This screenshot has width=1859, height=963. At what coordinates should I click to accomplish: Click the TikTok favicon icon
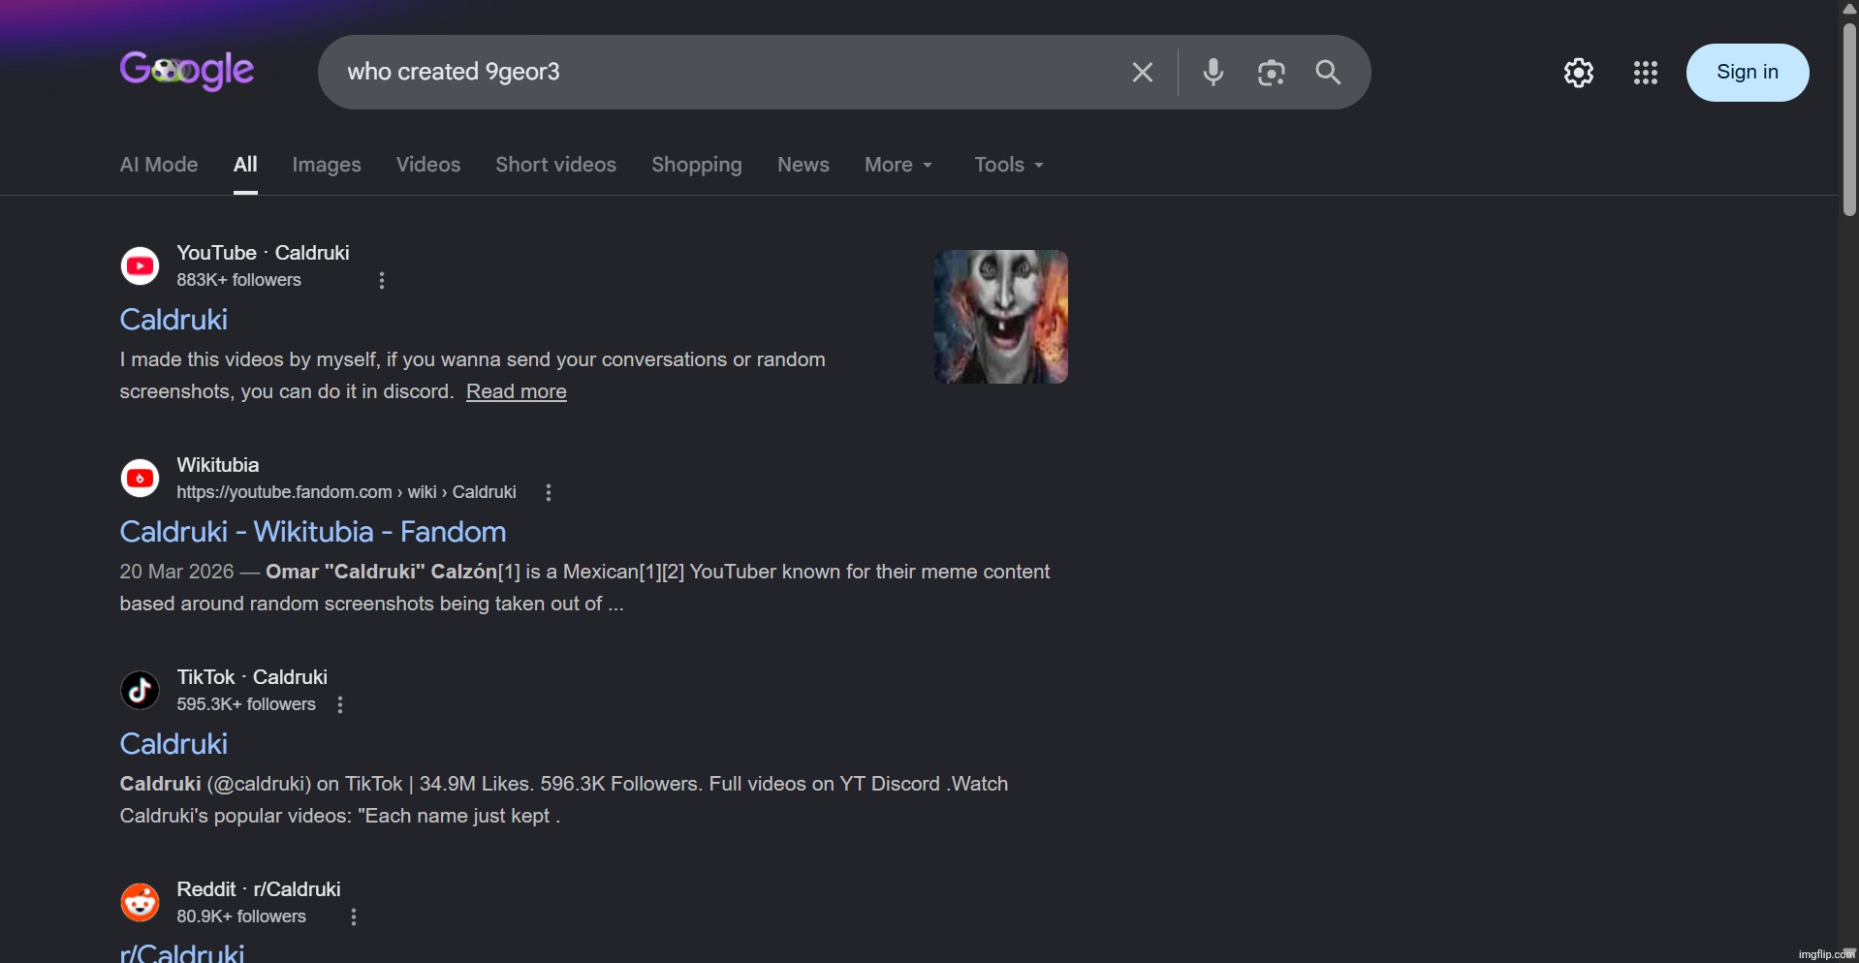(x=141, y=690)
